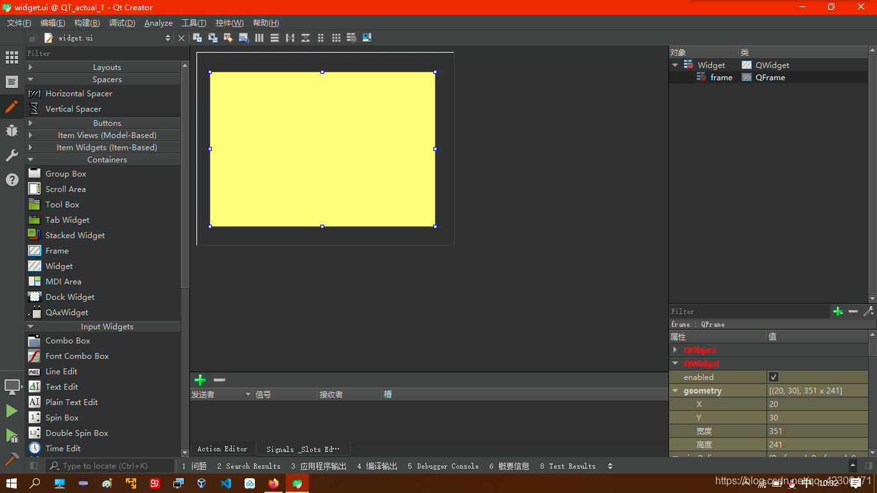877x493 pixels.
Task: Click the green plus to add a connection
Action: click(x=200, y=380)
